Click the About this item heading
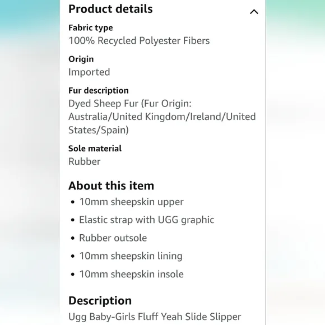The width and height of the screenshot is (325, 325). click(112, 185)
